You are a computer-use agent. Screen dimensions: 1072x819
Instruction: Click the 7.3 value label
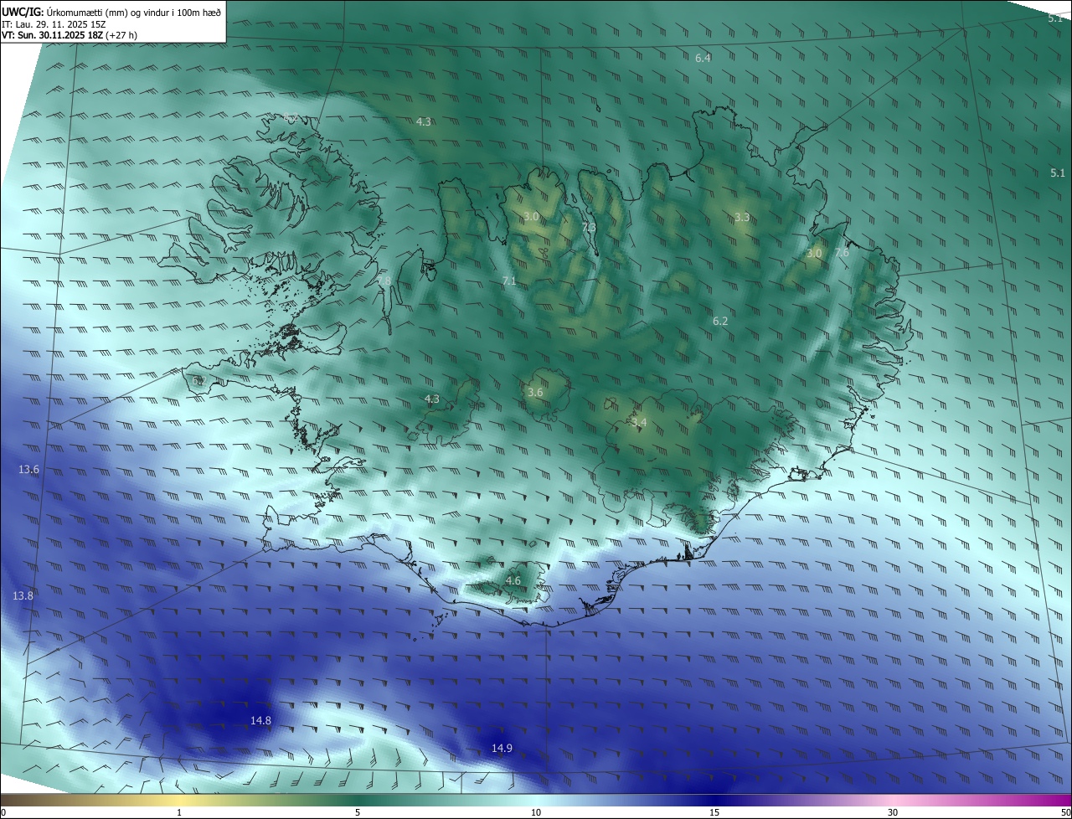click(589, 228)
